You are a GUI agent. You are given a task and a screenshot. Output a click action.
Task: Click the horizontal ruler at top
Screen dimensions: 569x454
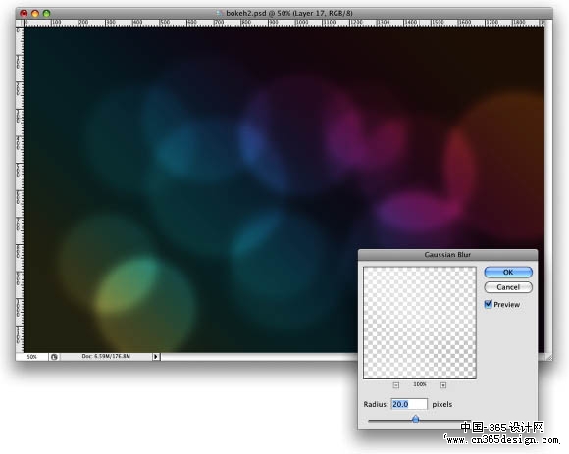284,24
